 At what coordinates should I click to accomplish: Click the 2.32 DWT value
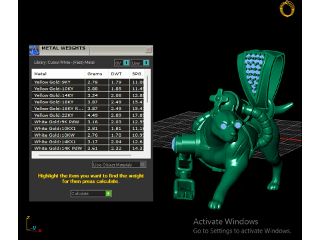(116, 148)
